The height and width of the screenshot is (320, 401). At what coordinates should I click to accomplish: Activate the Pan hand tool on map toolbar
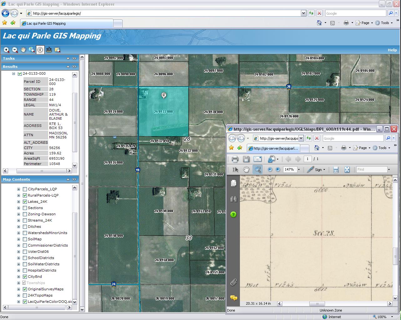23,50
